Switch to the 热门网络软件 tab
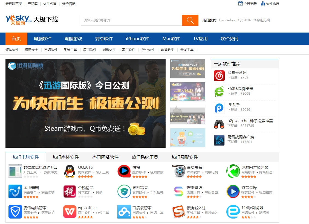Screen dimensions: 309x224 click(105, 157)
